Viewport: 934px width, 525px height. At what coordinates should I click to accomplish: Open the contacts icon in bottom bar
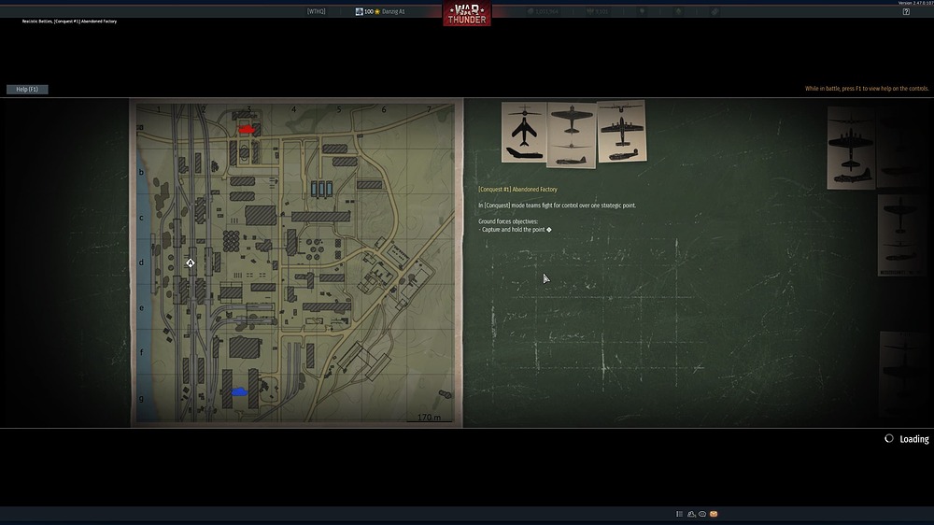(x=691, y=514)
